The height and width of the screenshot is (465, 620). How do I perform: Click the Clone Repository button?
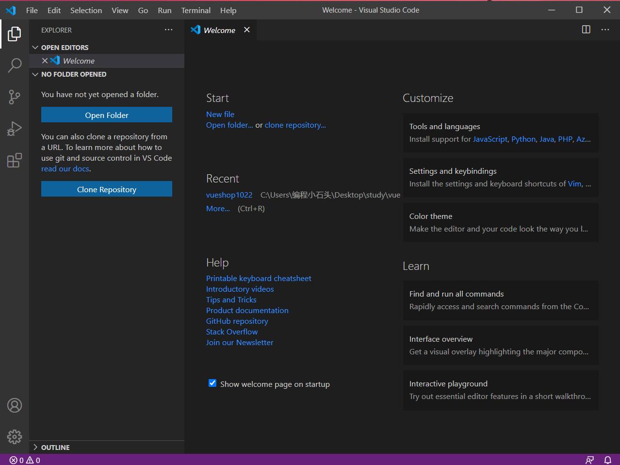107,189
